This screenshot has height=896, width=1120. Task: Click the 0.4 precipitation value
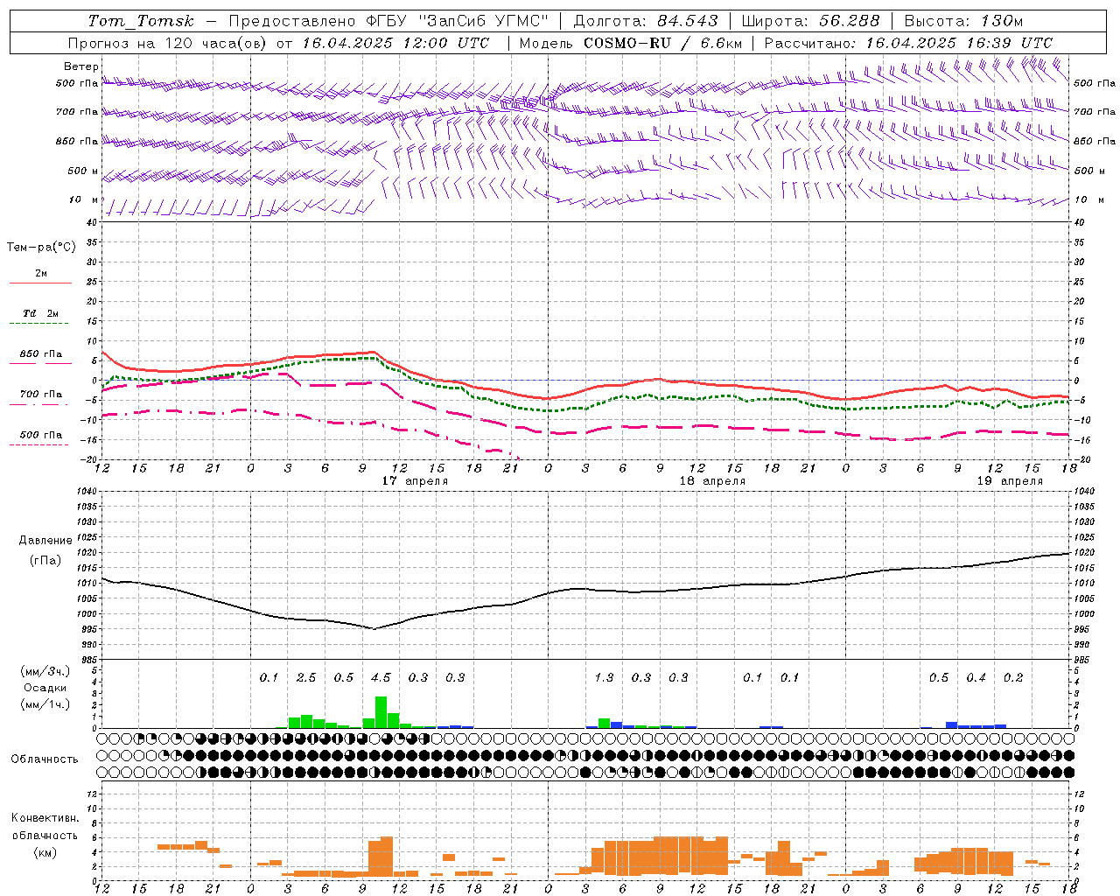click(x=976, y=678)
